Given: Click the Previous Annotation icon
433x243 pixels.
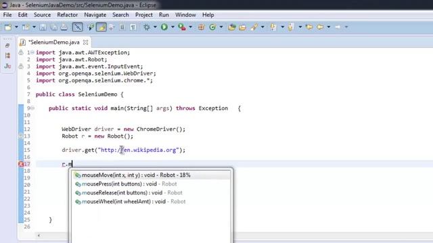Looking at the screenshot, I should [290, 27].
